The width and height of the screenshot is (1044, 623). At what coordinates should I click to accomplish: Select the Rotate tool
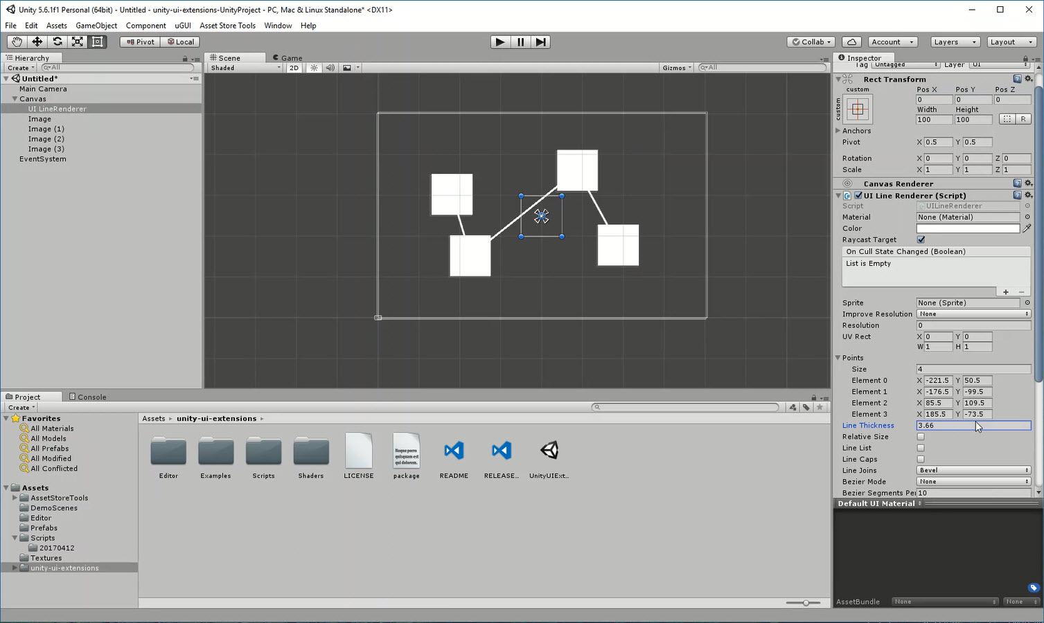(x=57, y=42)
